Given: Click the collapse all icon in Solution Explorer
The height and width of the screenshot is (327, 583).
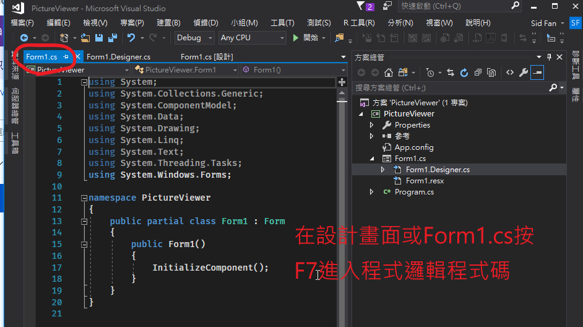Looking at the screenshot, I should click(478, 72).
